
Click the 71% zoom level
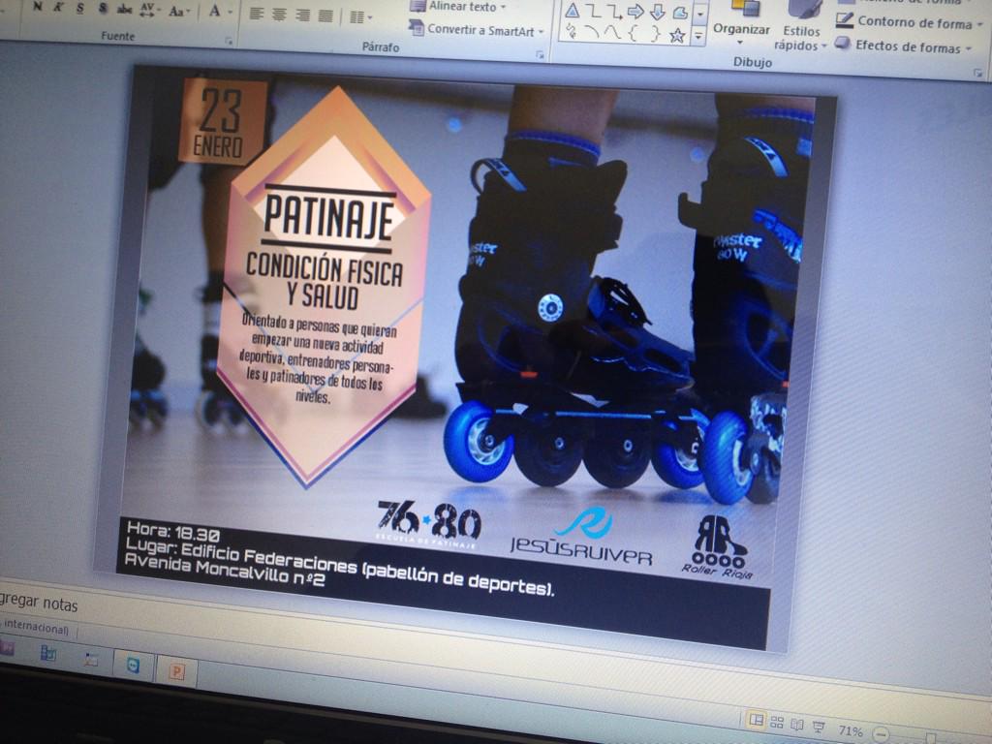tap(850, 731)
